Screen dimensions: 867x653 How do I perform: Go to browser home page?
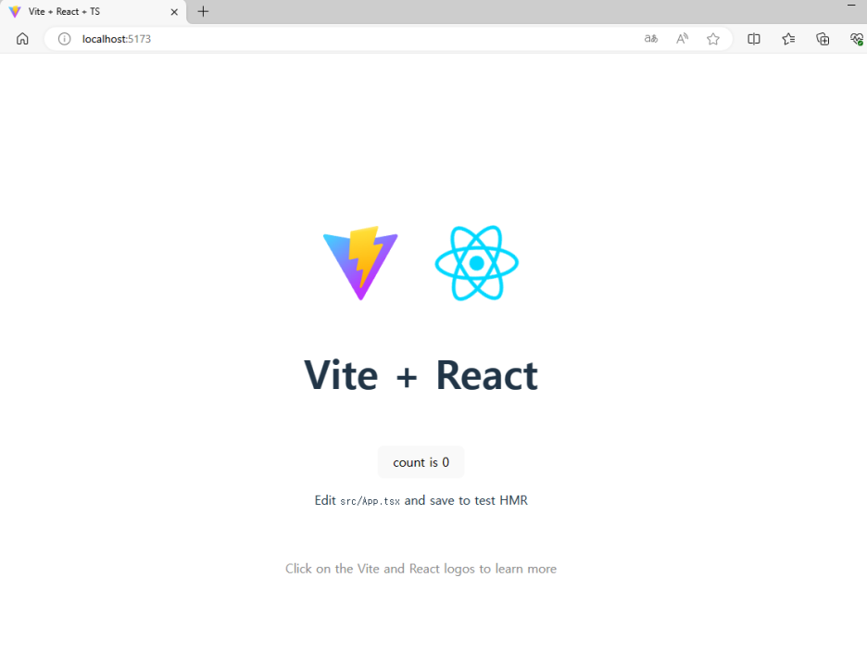tap(22, 39)
